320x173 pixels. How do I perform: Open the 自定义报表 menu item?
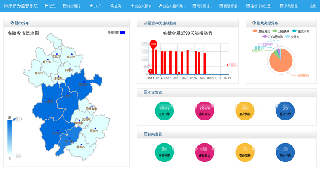pyautogui.click(x=140, y=6)
